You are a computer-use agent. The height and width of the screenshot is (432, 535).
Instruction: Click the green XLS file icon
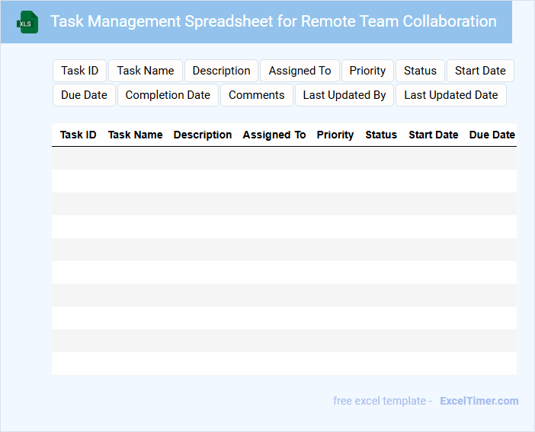click(x=27, y=22)
